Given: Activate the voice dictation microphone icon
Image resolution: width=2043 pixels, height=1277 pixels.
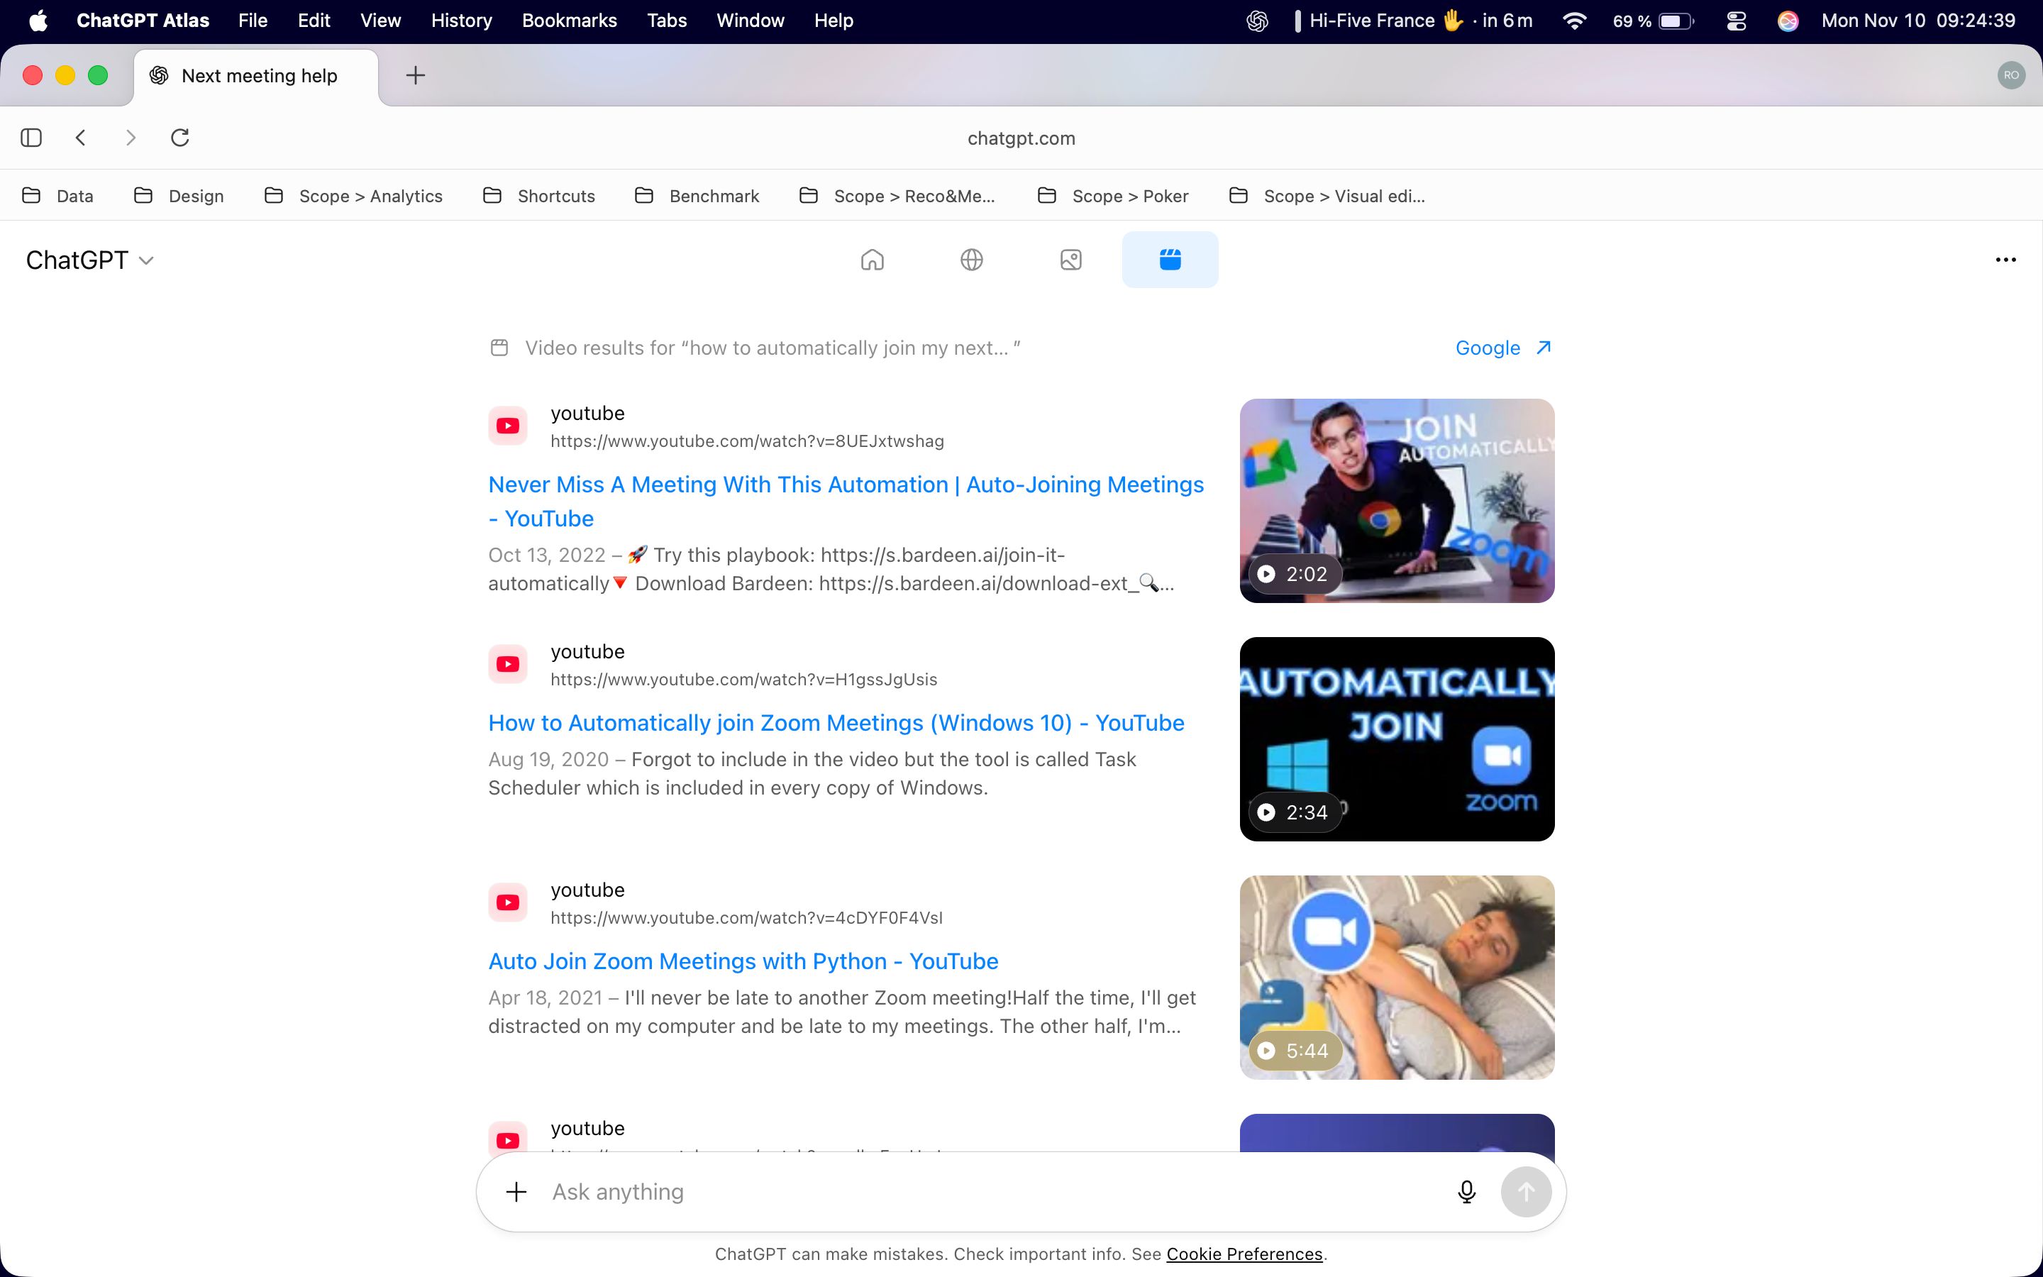Looking at the screenshot, I should (x=1466, y=1191).
